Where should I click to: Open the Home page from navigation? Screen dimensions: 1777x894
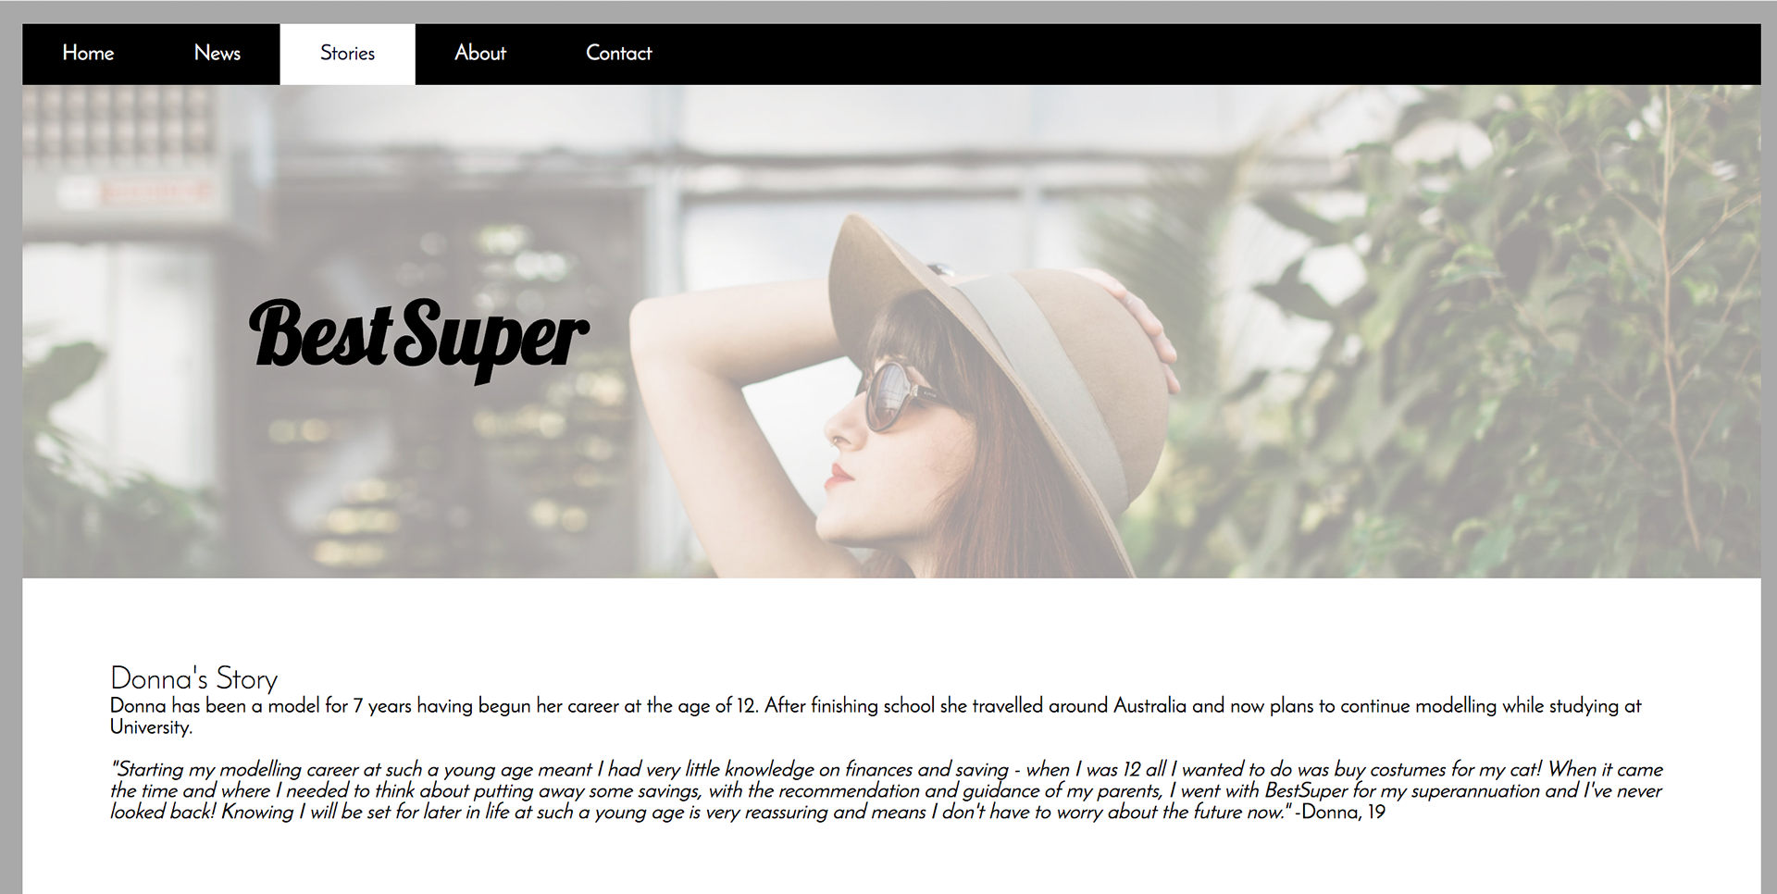click(88, 54)
